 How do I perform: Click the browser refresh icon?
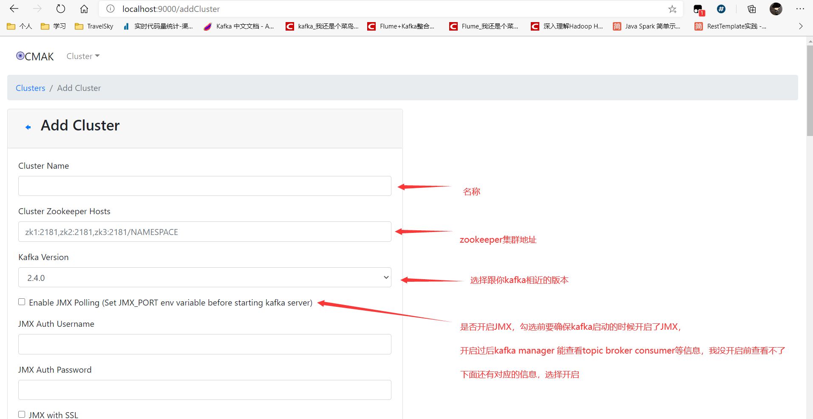pyautogui.click(x=61, y=9)
